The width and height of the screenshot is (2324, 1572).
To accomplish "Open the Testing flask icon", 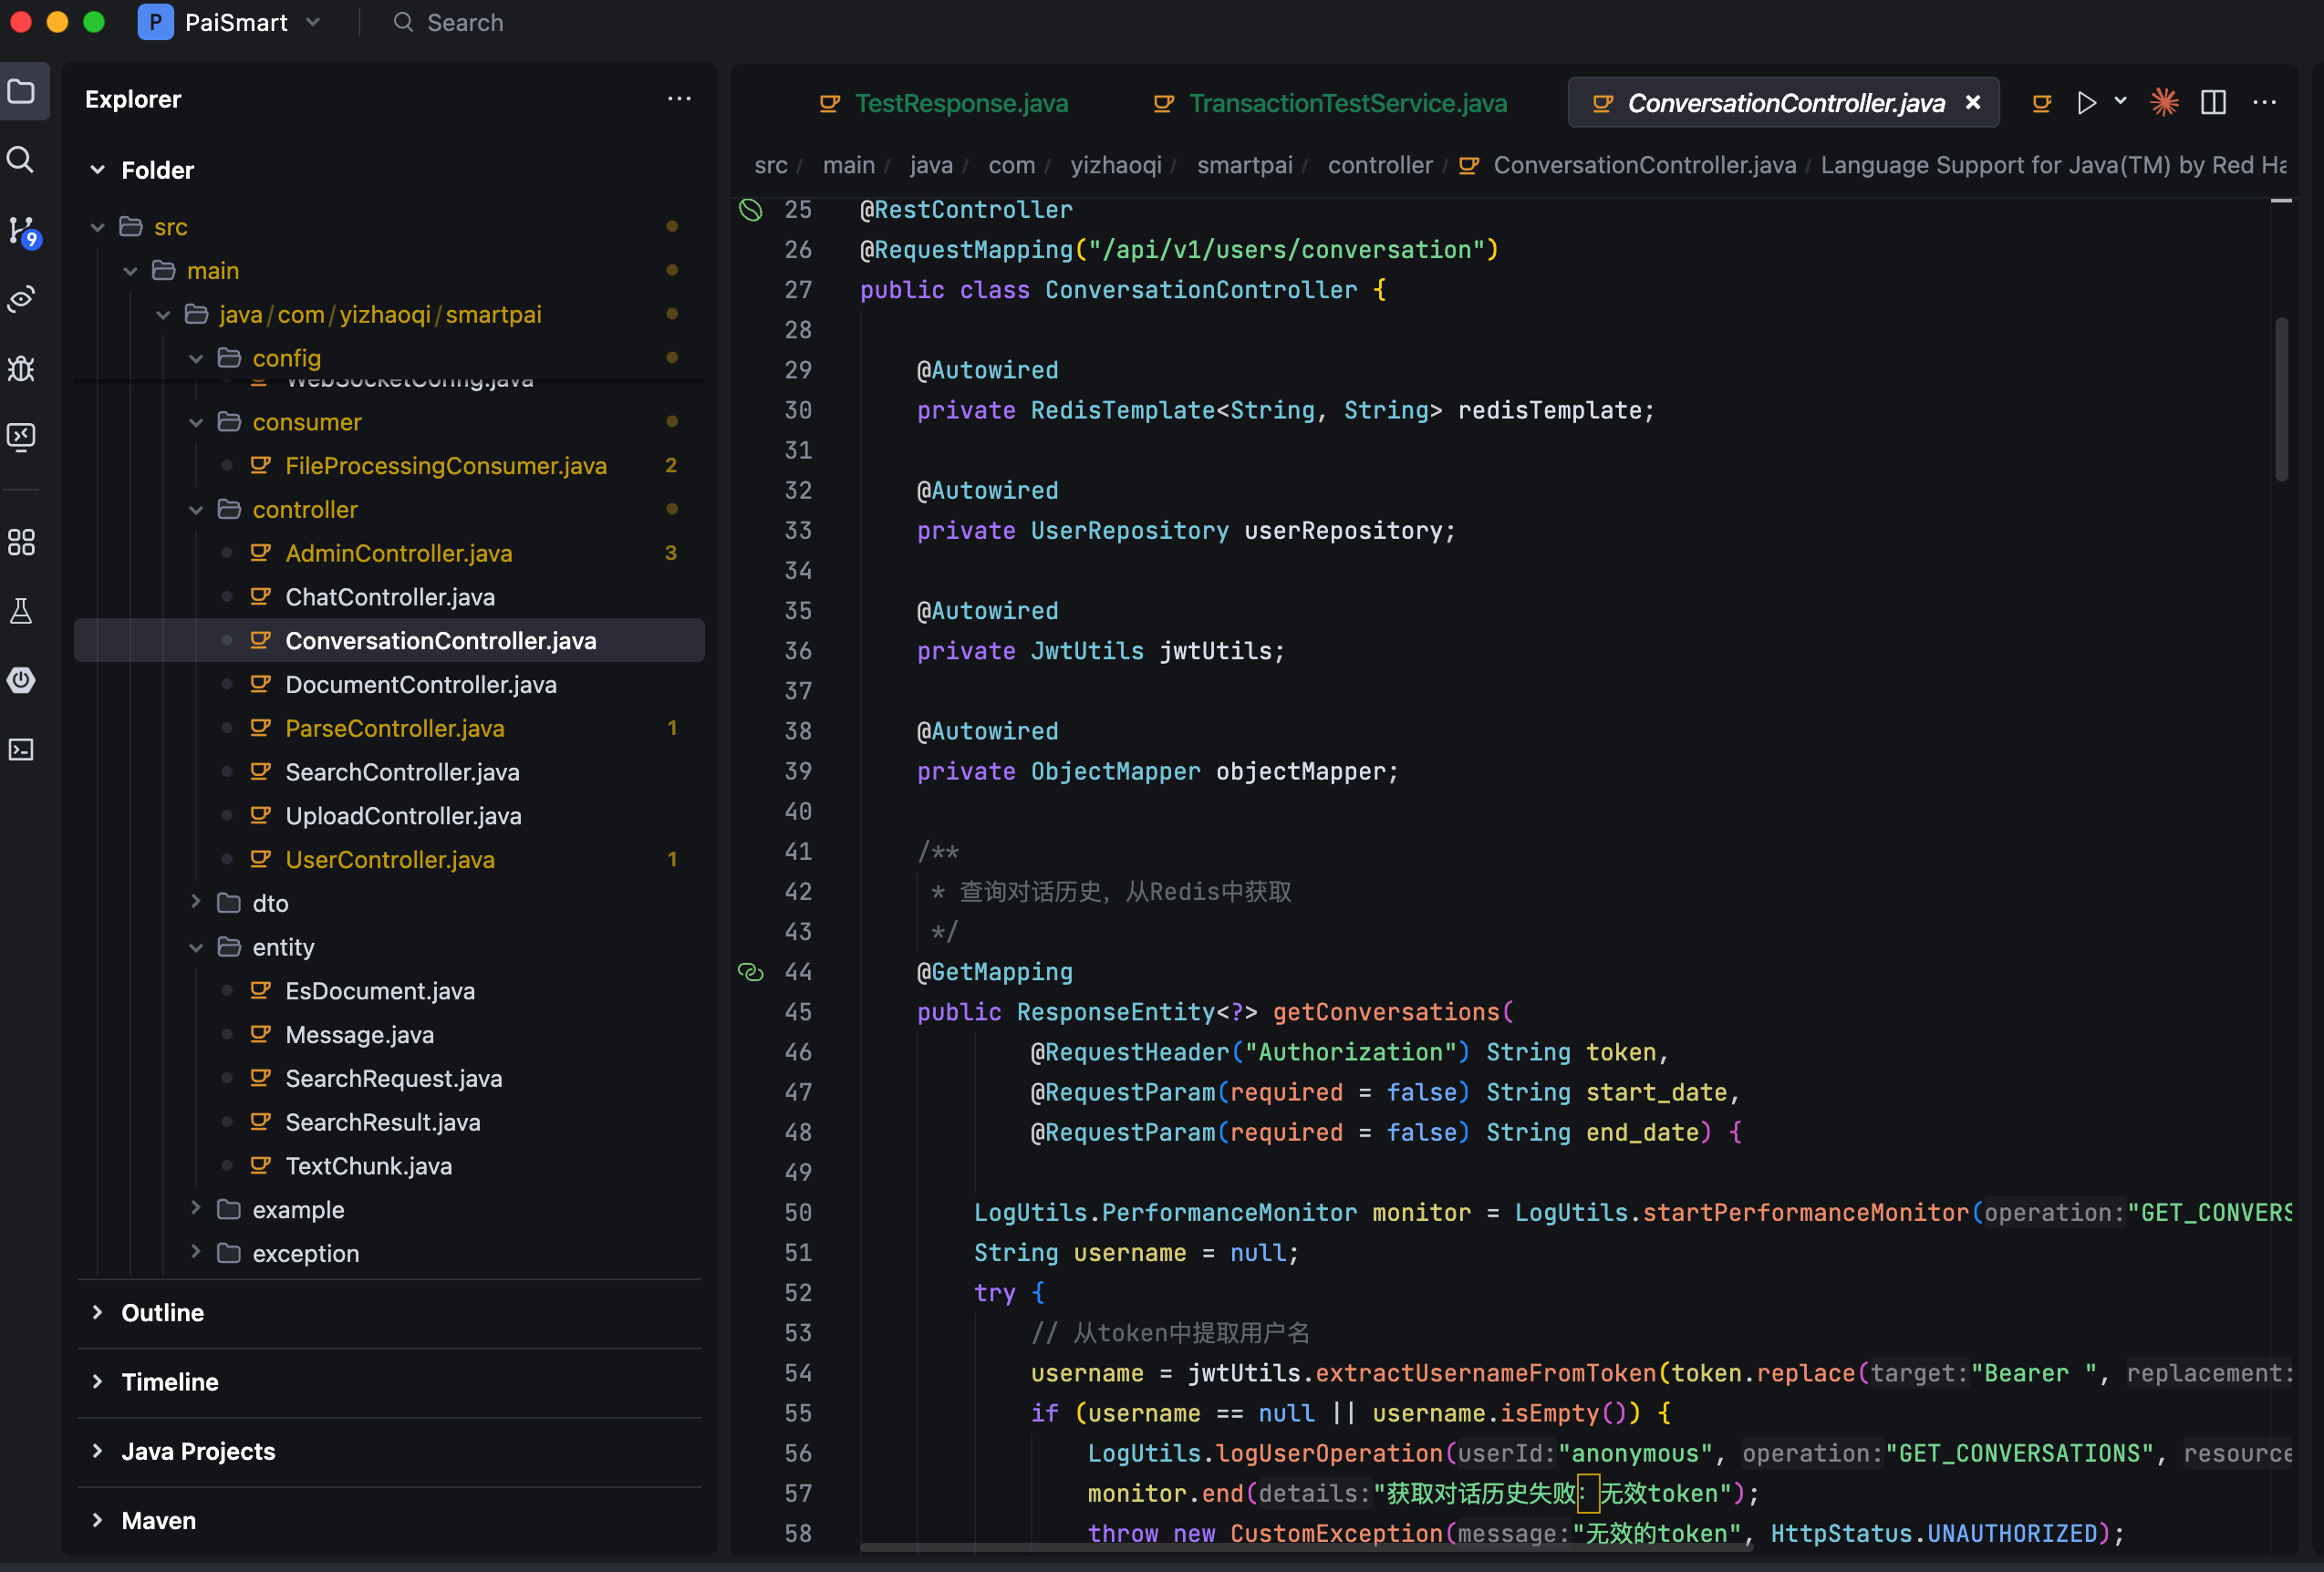I will pos(21,611).
